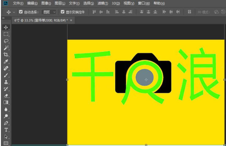226x146 pixels.
Task: Select the Pen tool
Action: 6,123
